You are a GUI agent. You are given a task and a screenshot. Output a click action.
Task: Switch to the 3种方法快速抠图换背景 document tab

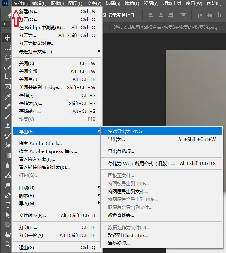coord(165,27)
